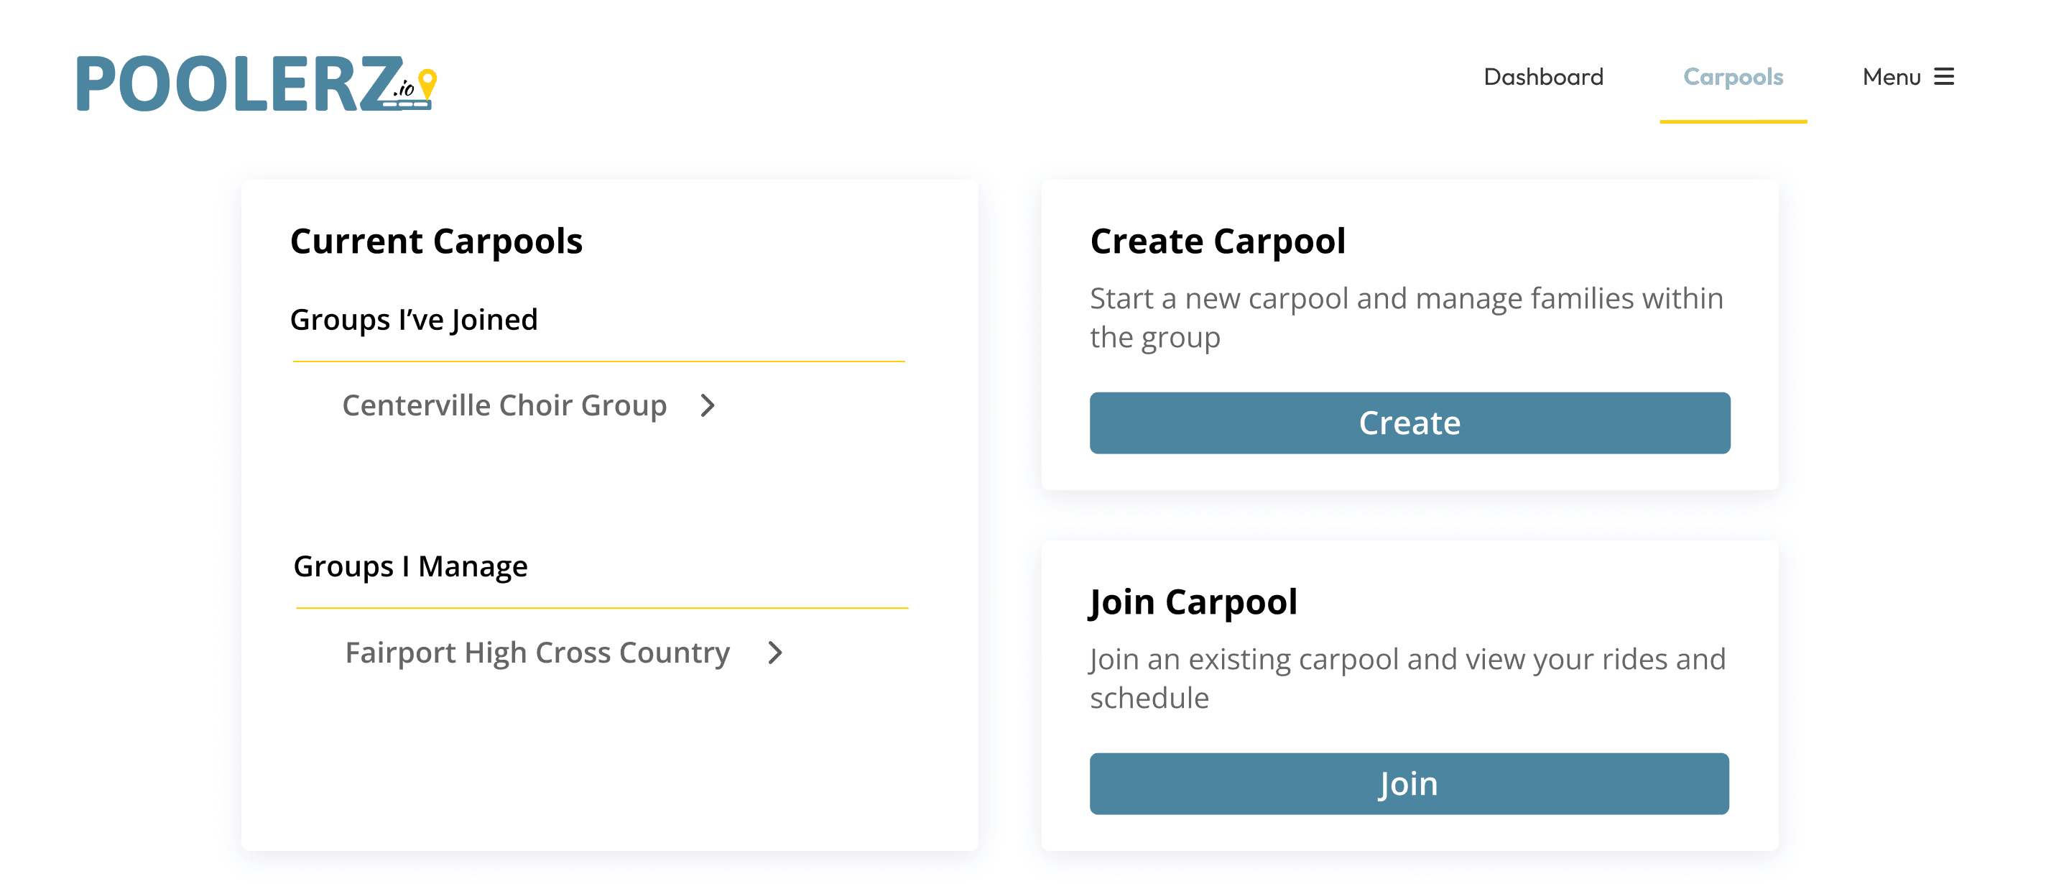Image resolution: width=2069 pixels, height=884 pixels.
Task: Open the Centerville Choir Group link
Action: pyautogui.click(x=504, y=406)
